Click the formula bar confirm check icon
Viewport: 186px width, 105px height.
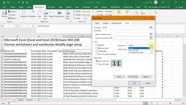[28, 26]
